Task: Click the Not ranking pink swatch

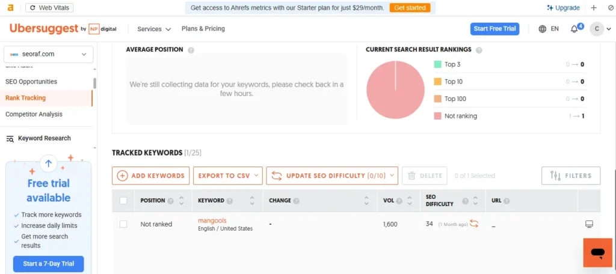Action: pyautogui.click(x=438, y=116)
